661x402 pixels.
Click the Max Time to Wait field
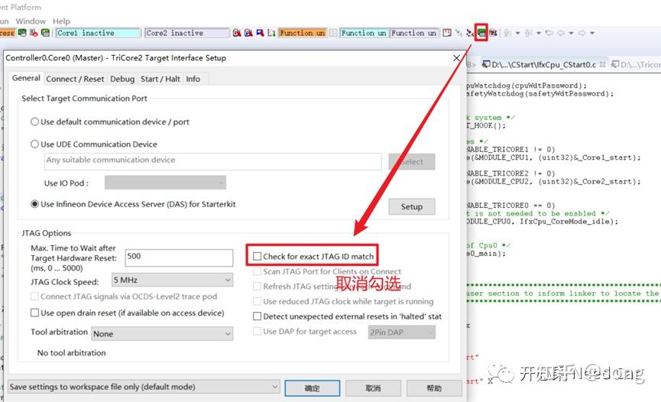(x=179, y=258)
